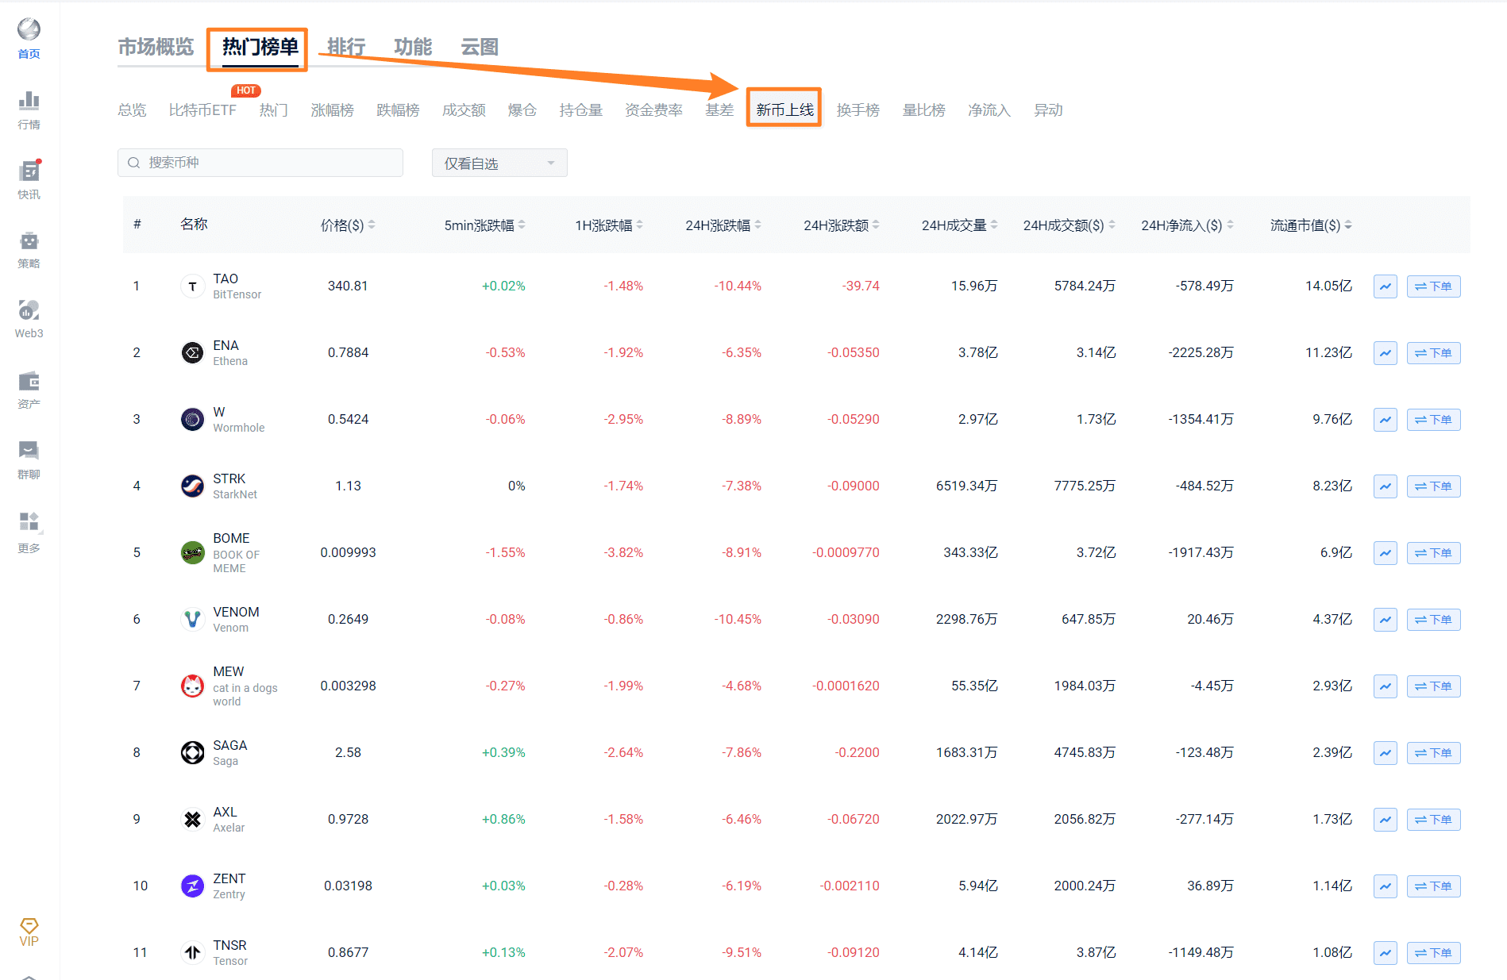This screenshot has width=1507, height=980.
Task: Switch to the 功能 tab
Action: pos(413,48)
